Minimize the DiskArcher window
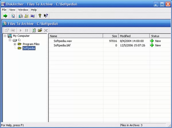This screenshot has height=128, width=172. [156, 4]
